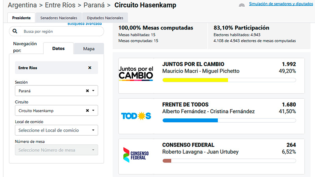This screenshot has width=315, height=177.
Task: Select the Mapa navigation tab
Action: pos(89,49)
